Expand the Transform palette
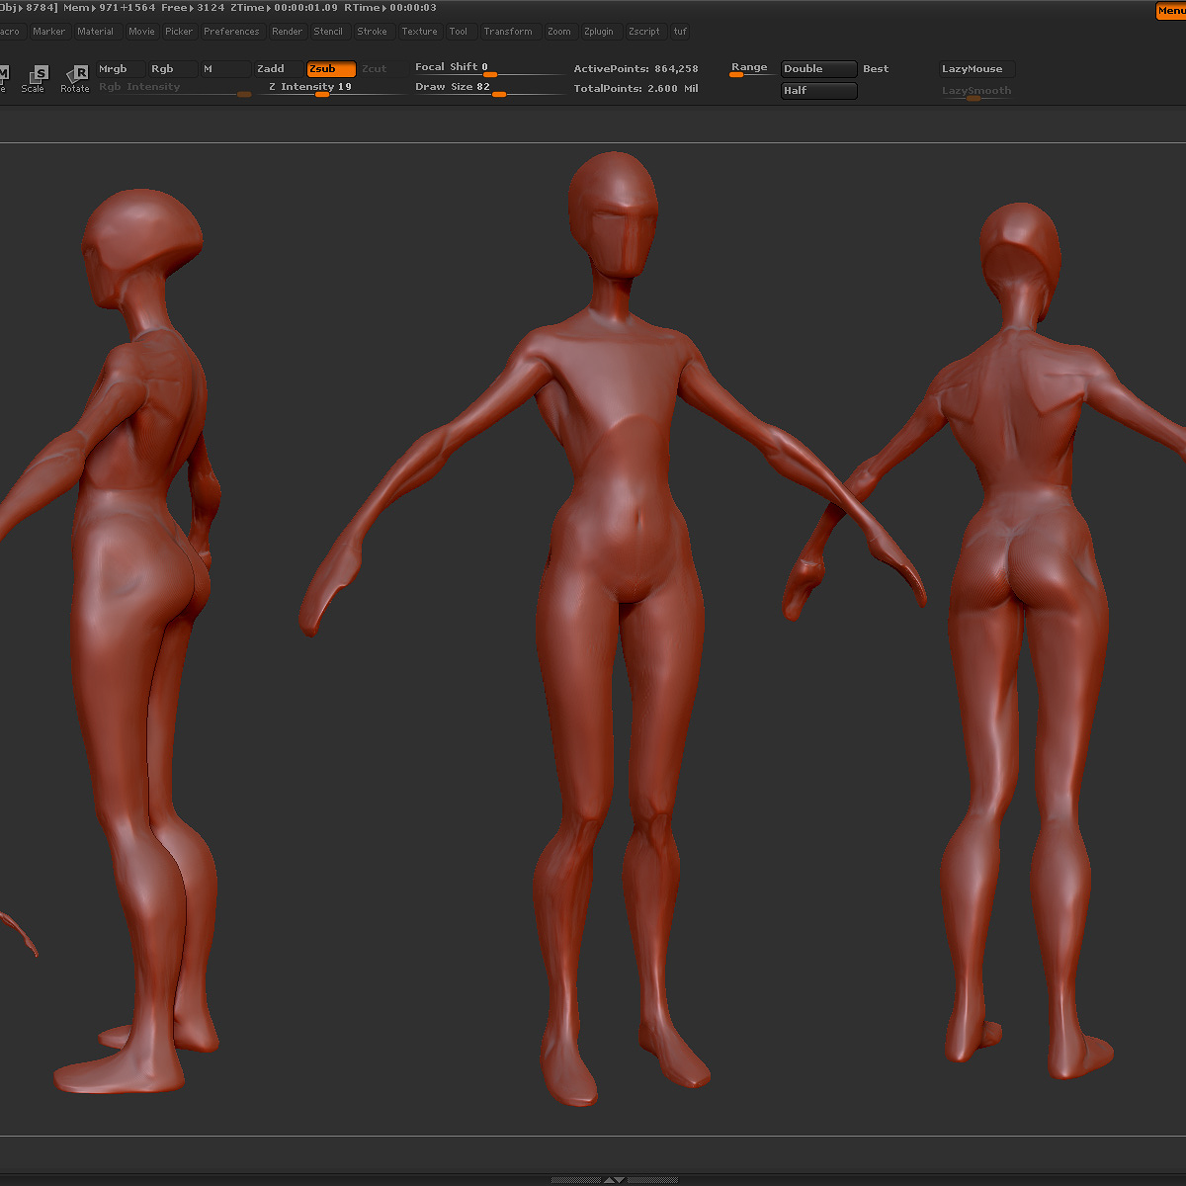This screenshot has width=1186, height=1186. click(x=508, y=32)
